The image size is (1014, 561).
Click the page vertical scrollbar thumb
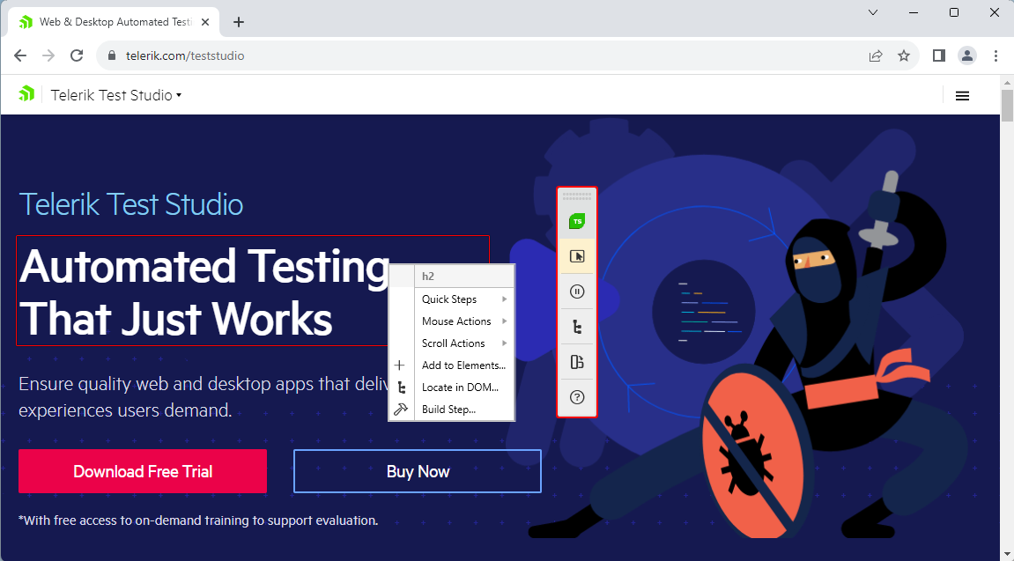1008,105
